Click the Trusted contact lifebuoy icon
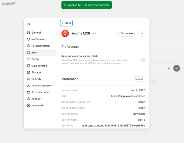The width and height of the screenshot is (184, 143). coord(28,92)
